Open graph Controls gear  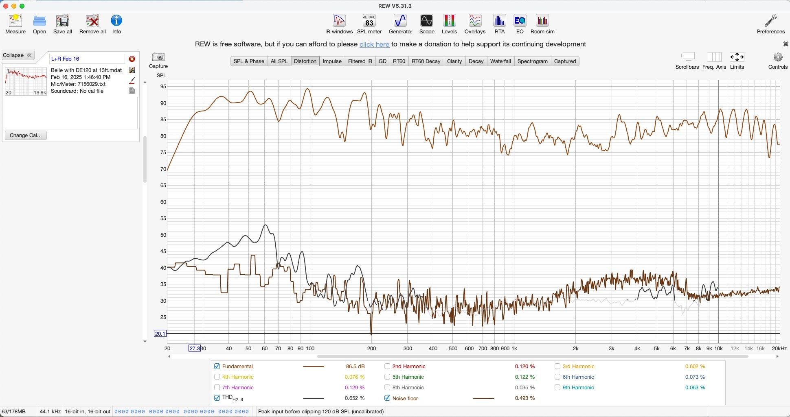click(x=777, y=60)
